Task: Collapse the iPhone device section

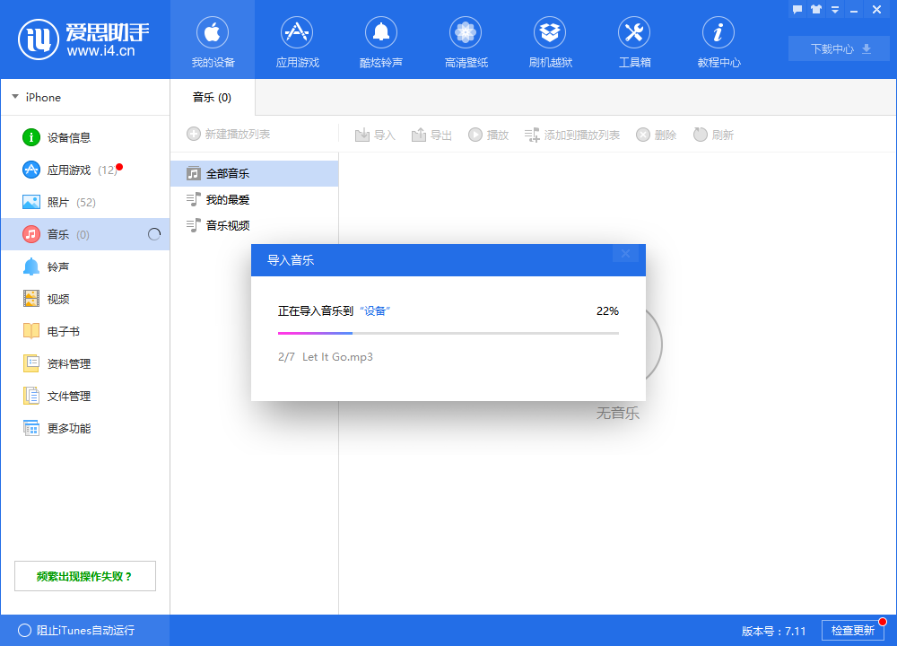Action: [15, 97]
